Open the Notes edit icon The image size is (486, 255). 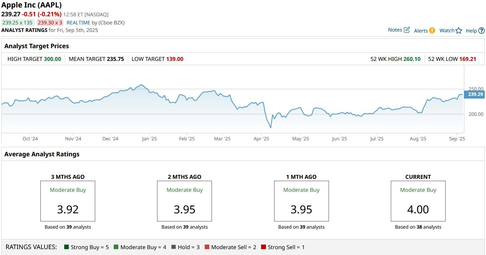click(407, 30)
